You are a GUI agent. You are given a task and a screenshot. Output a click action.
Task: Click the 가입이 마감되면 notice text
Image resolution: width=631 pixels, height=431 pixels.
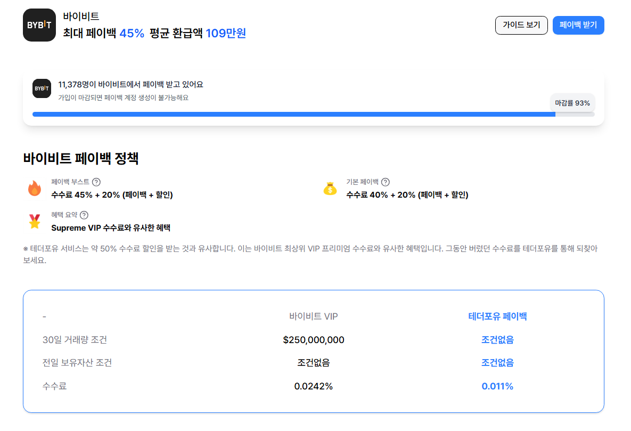123,97
